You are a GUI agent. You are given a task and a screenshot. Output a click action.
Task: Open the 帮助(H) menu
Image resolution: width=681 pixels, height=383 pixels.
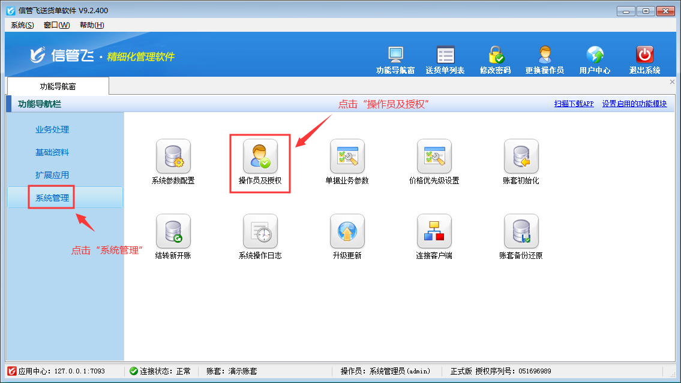tap(92, 25)
